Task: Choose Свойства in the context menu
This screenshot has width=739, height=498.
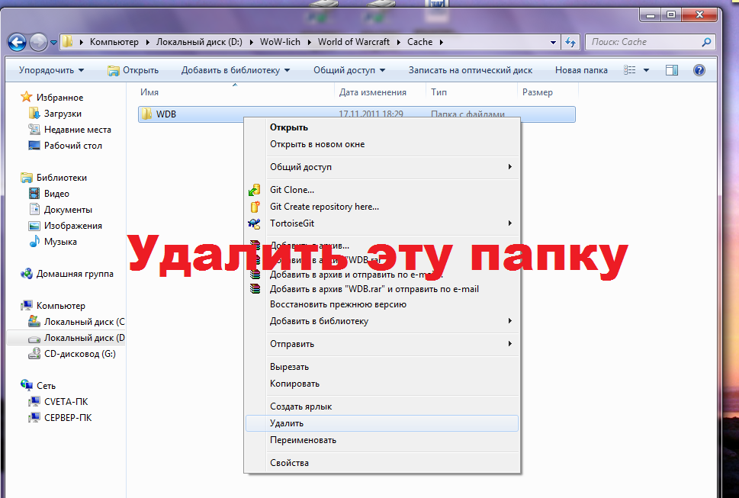Action: pos(382,463)
